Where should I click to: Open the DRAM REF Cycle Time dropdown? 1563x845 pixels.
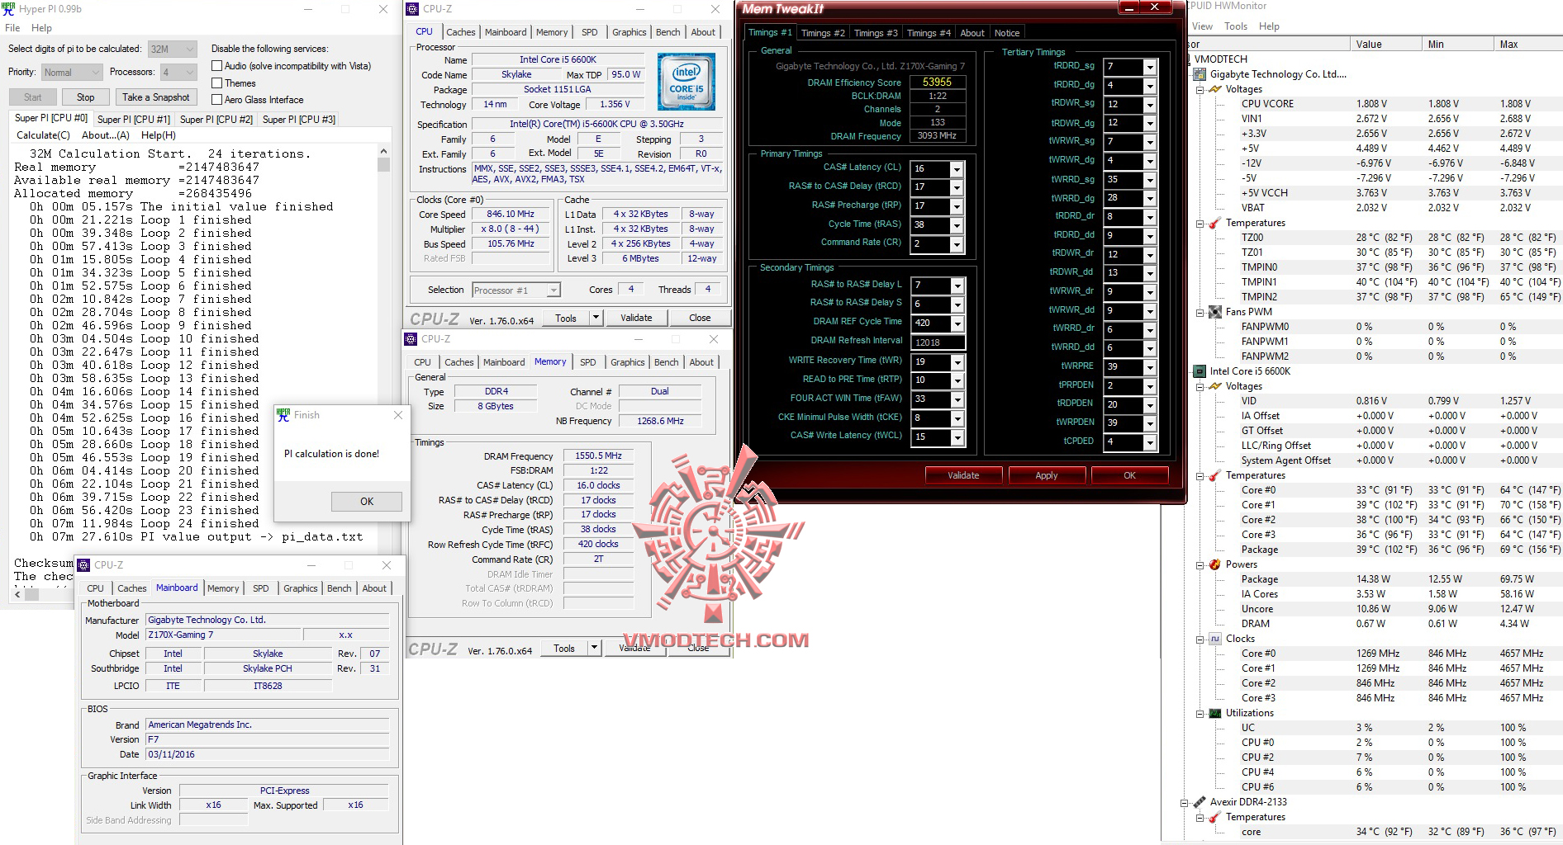pos(957,323)
